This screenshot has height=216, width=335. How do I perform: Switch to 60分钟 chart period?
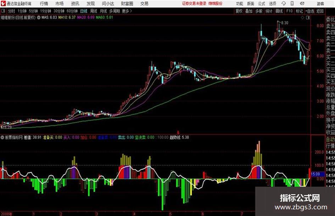[x=72, y=11]
